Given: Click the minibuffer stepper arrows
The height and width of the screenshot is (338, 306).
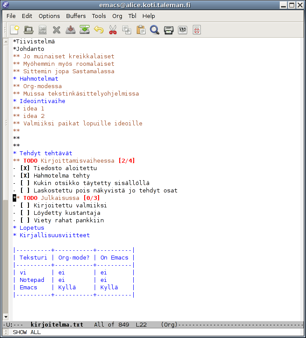Looking at the screenshot, I should [6, 332].
